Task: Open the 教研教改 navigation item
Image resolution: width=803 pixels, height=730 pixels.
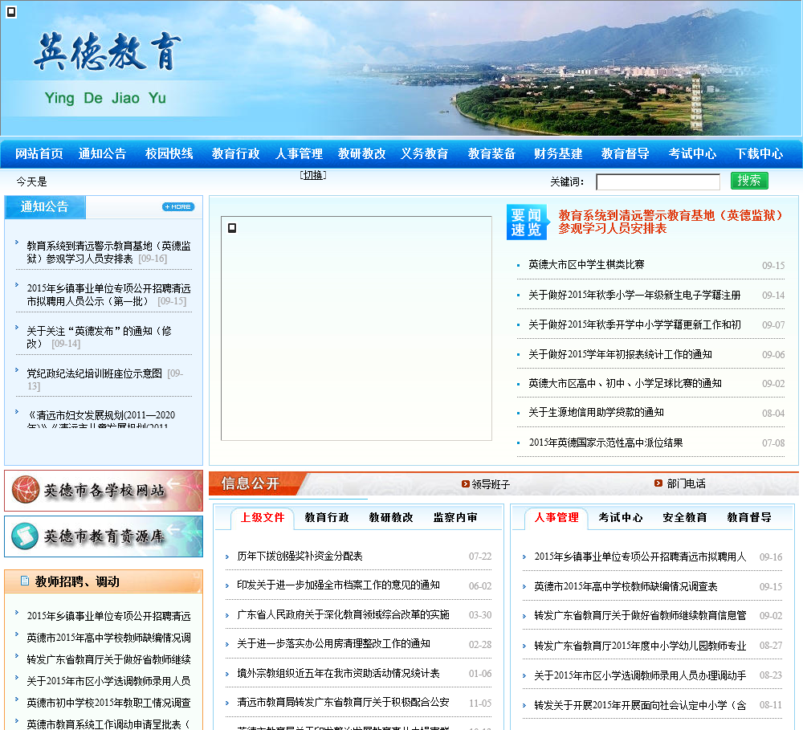Action: (x=361, y=153)
